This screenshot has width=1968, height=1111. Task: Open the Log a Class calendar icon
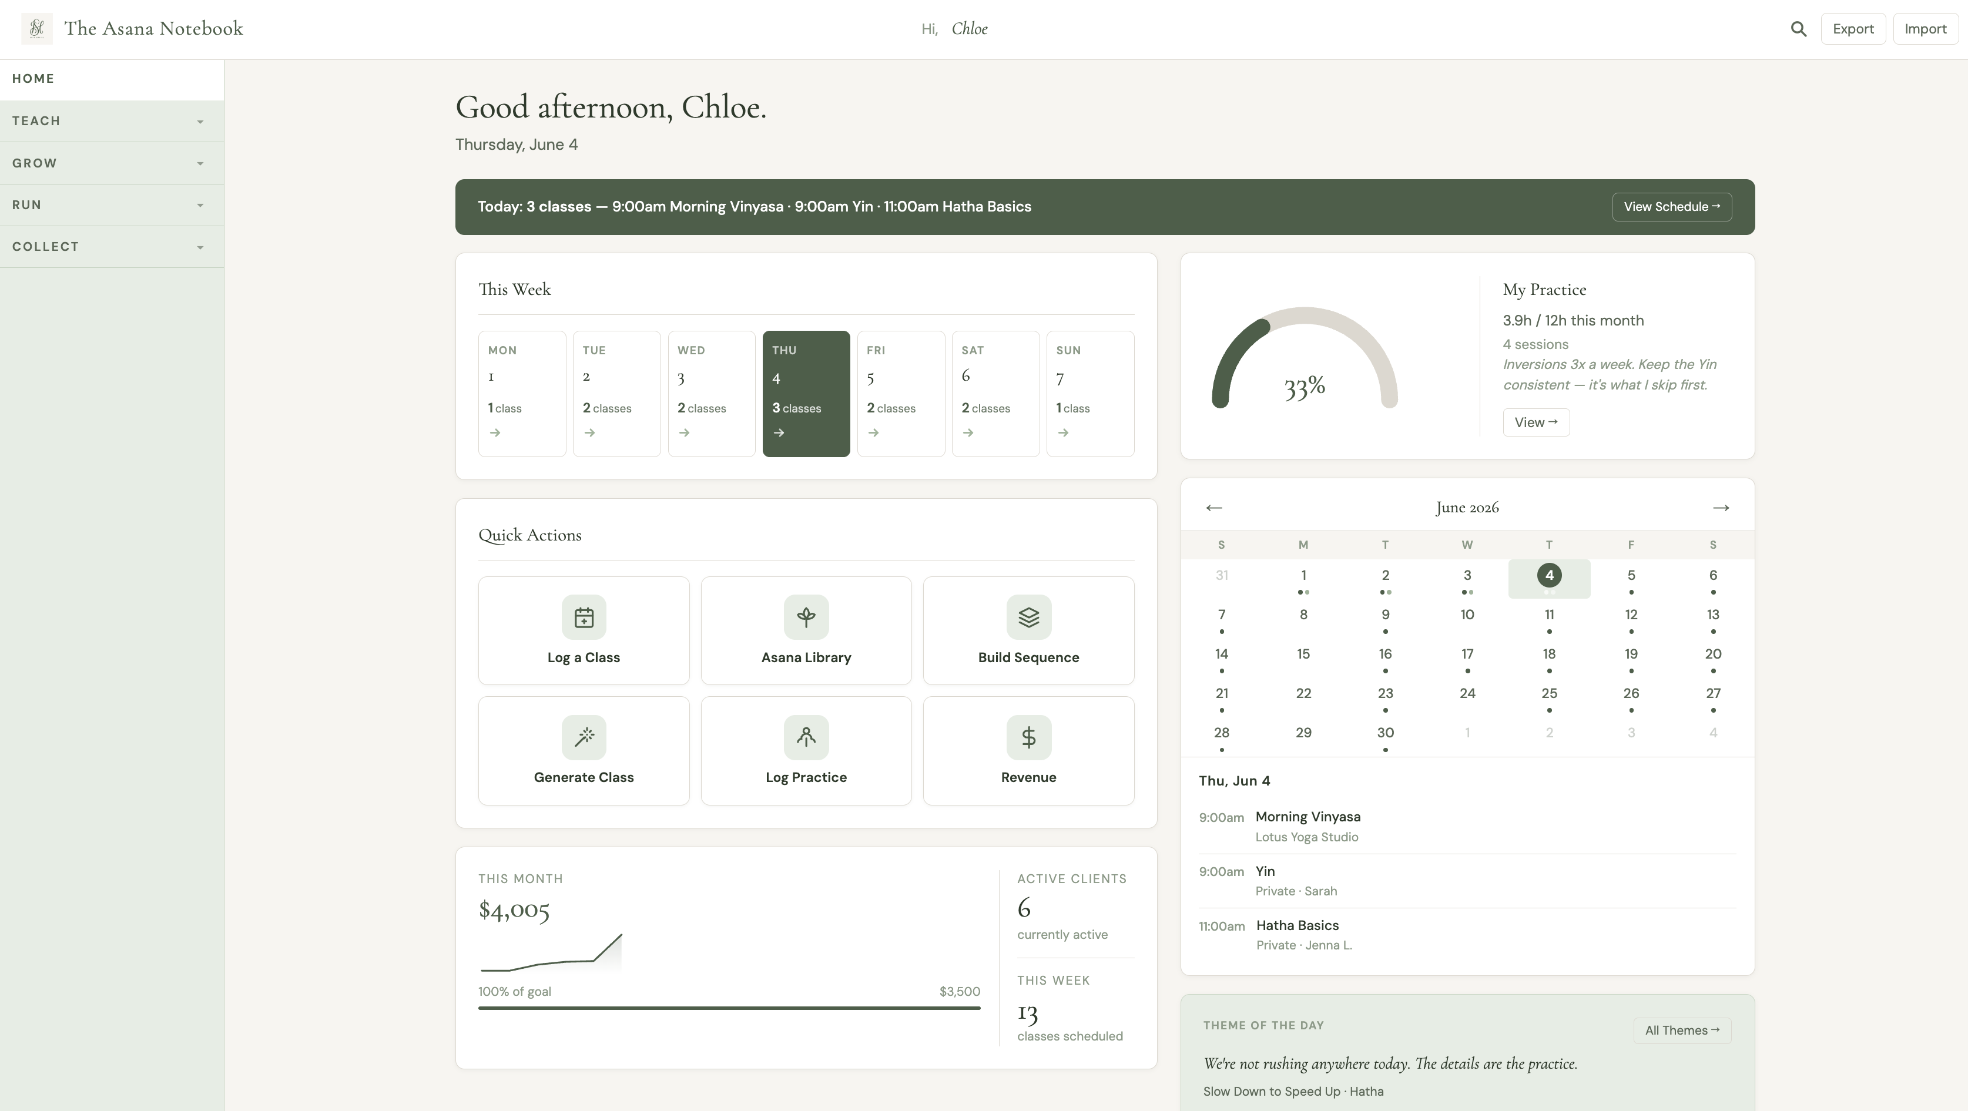coord(584,617)
